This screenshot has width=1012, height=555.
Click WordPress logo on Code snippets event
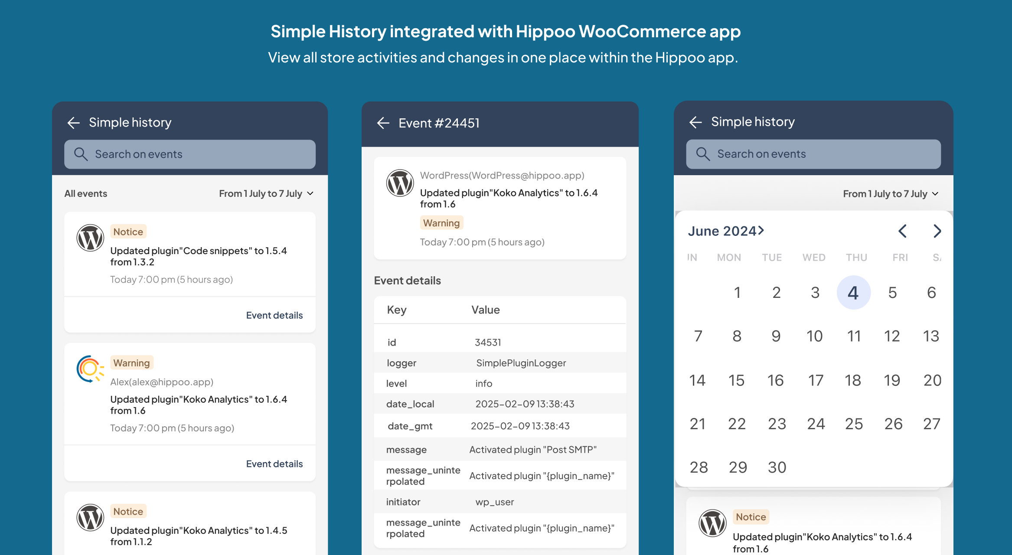[90, 238]
